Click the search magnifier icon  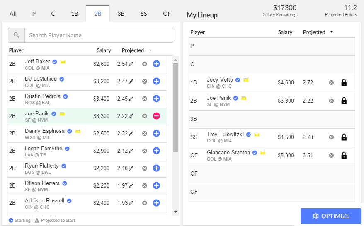coord(16,35)
